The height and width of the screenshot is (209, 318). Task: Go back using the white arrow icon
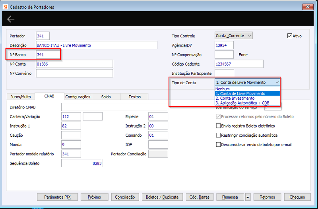point(11,19)
